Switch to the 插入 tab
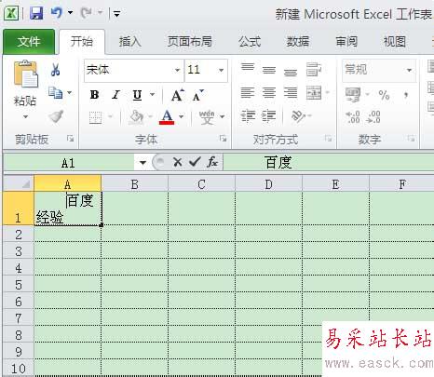Viewport: 434px width, 377px height. point(130,42)
